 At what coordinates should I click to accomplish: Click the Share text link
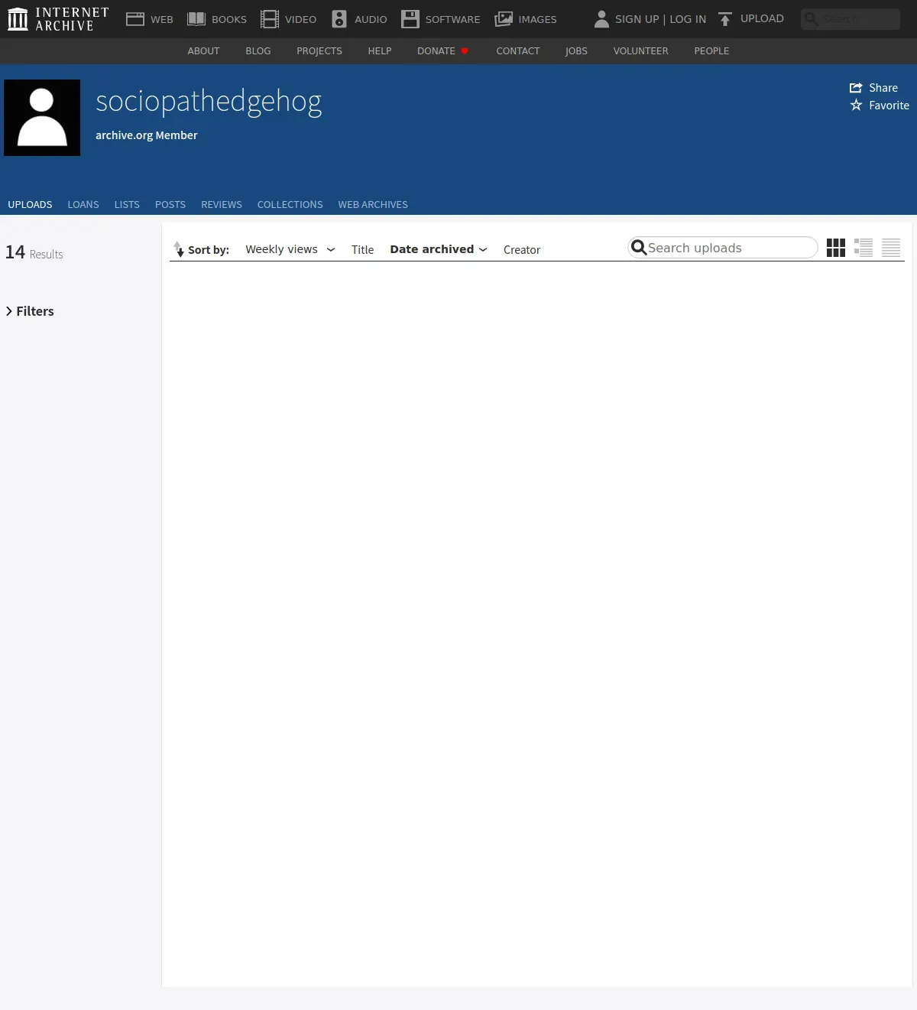tap(883, 88)
